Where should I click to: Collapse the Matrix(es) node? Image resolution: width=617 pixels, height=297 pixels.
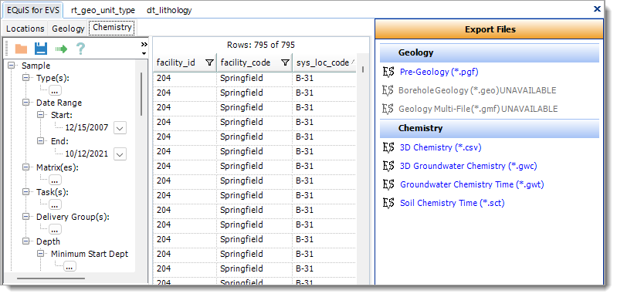[26, 167]
